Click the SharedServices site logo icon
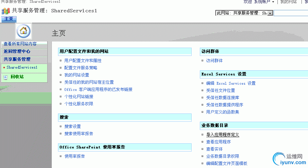Image resolution: width=308 pixels, height=168 pixels. pyautogui.click(x=5, y=11)
